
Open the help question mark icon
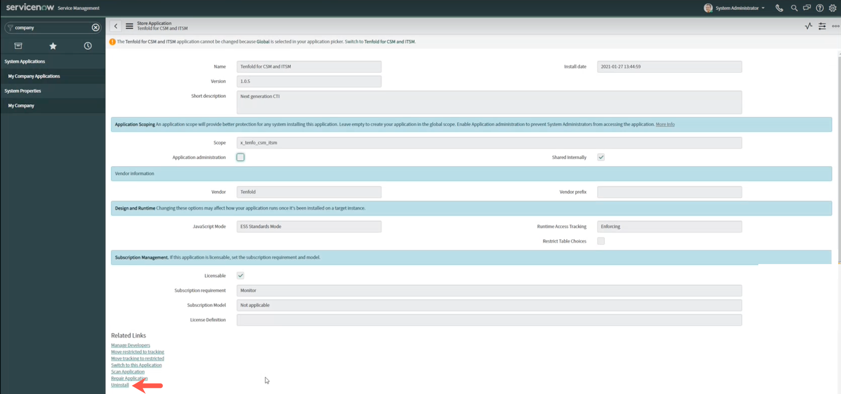pyautogui.click(x=820, y=8)
